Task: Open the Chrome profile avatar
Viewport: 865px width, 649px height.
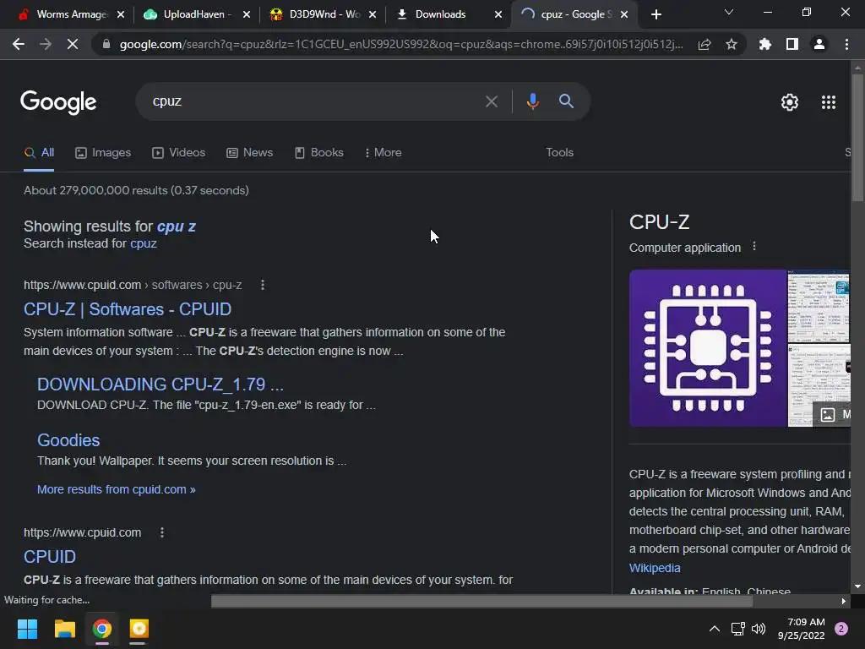Action: (x=819, y=44)
